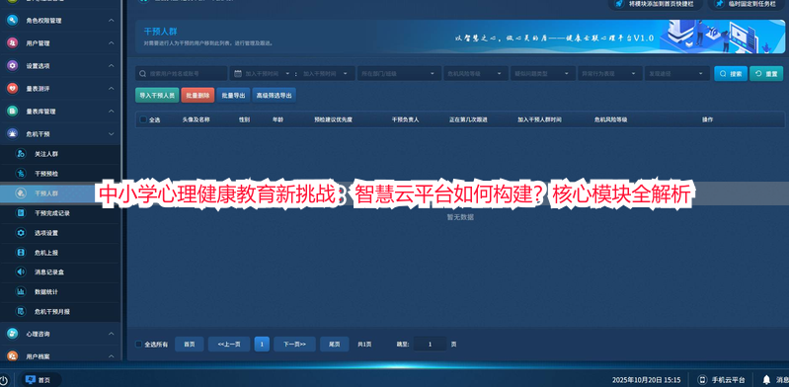789x387 pixels.
Task: Click the 预检建议优先度 column header
Action: pyautogui.click(x=333, y=119)
